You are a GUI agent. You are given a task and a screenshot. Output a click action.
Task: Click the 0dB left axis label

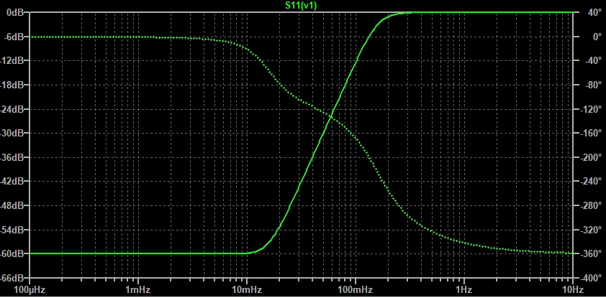point(15,12)
